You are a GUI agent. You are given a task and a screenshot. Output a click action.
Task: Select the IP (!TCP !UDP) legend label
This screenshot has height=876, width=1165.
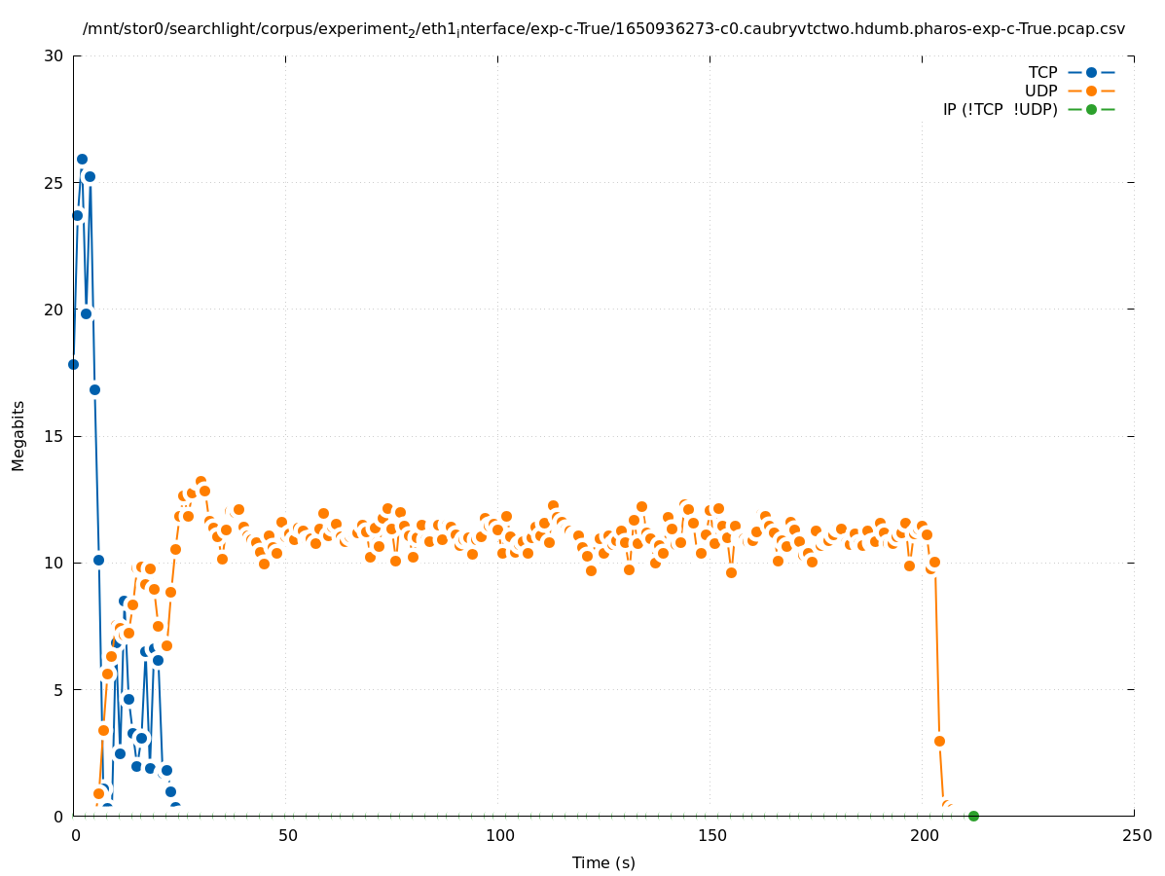(x=1000, y=109)
